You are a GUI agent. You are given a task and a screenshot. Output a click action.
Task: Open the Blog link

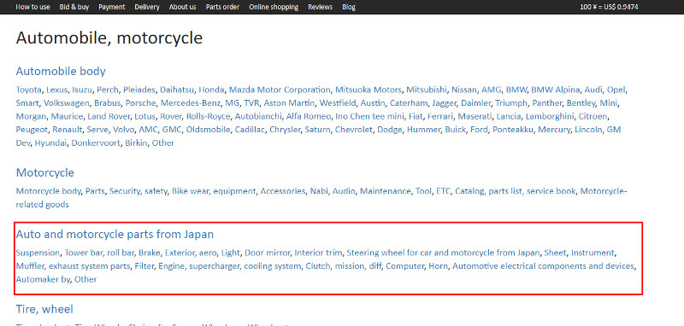pyautogui.click(x=349, y=7)
